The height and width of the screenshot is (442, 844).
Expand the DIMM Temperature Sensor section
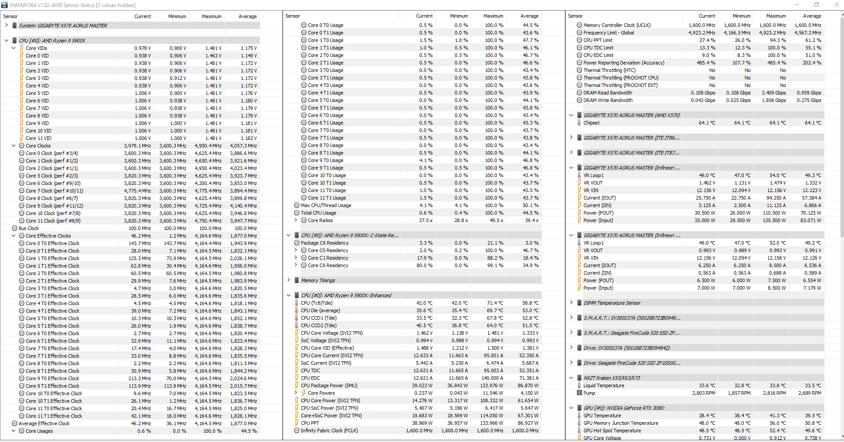571,303
